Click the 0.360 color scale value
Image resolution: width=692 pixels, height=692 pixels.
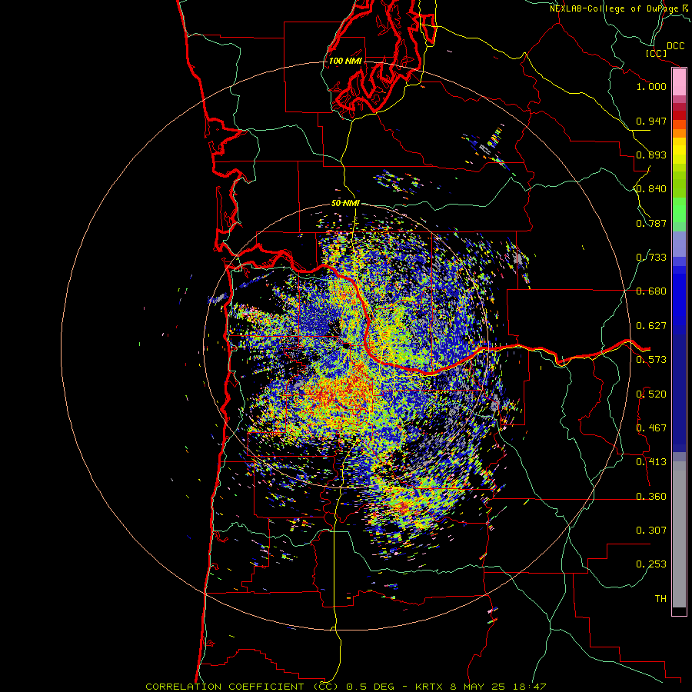[x=651, y=497]
